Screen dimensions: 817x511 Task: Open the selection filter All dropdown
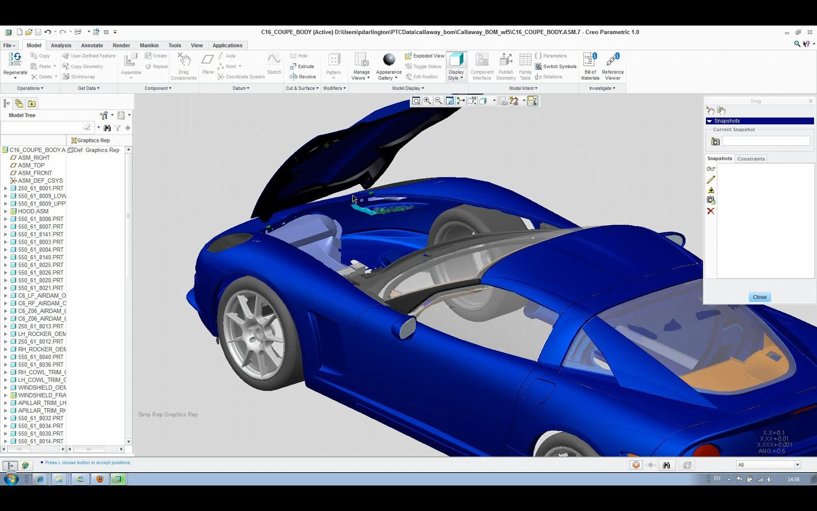point(797,465)
